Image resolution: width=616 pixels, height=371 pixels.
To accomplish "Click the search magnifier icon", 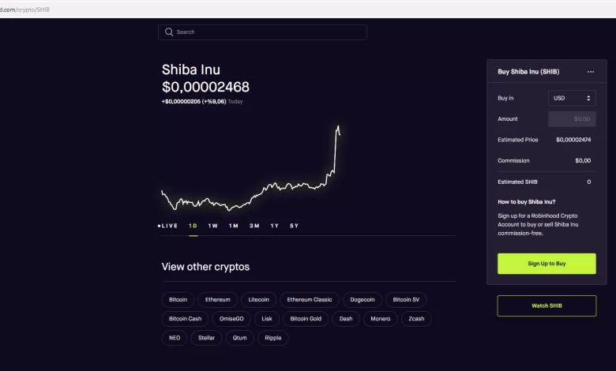I will (x=168, y=32).
